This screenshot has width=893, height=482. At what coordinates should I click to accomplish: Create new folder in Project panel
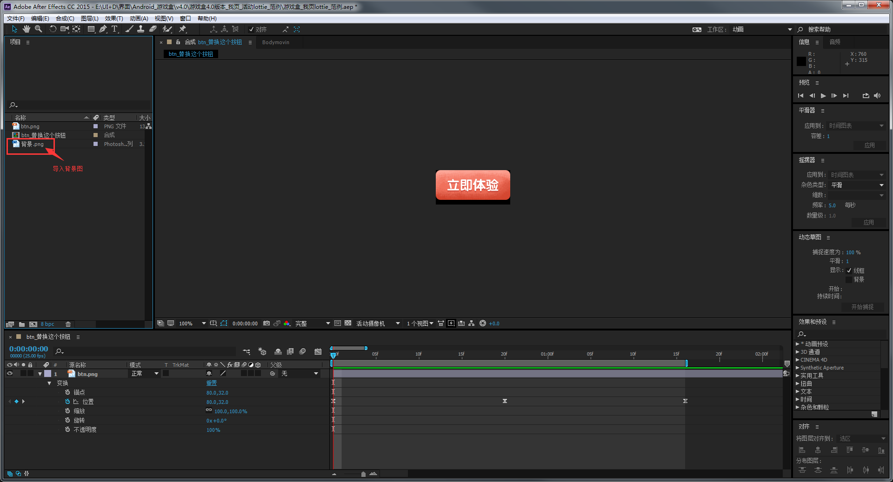point(22,324)
